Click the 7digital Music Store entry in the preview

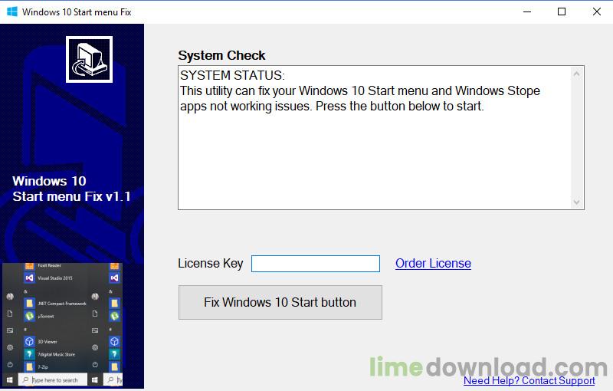pyautogui.click(x=50, y=354)
